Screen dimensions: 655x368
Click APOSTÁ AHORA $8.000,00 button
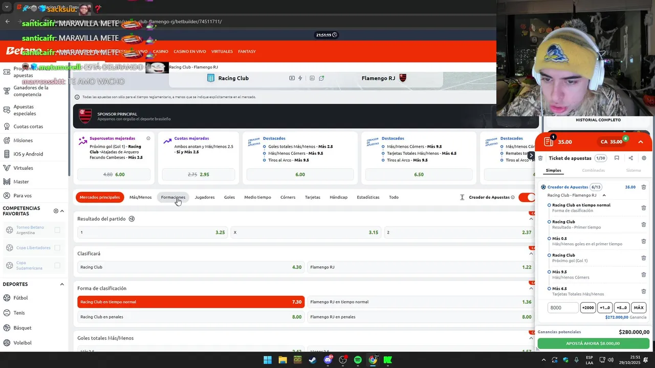(593, 343)
